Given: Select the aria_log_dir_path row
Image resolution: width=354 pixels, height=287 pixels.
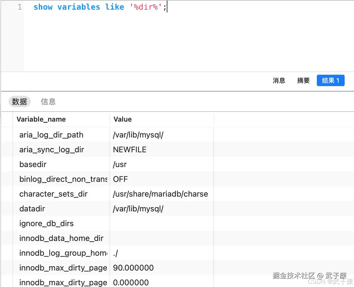Looking at the screenshot, I should click(51, 135).
